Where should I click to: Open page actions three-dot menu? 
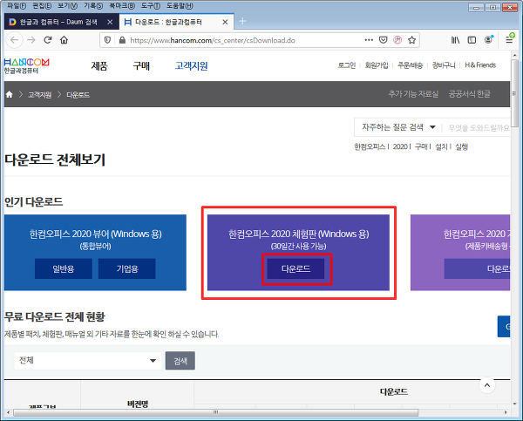tap(369, 40)
